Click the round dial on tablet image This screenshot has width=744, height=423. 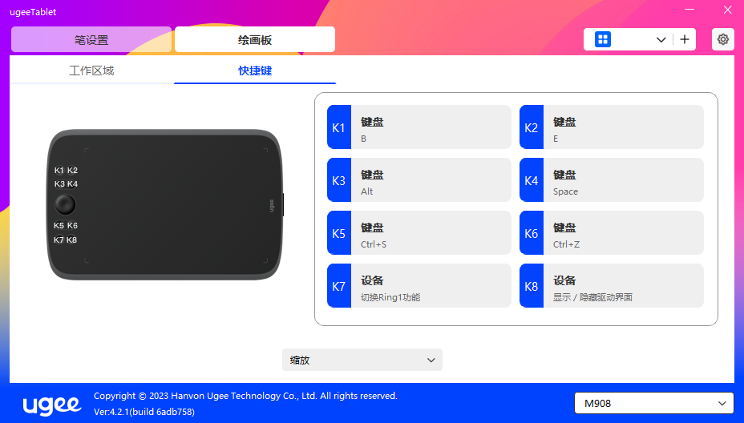[x=65, y=204]
